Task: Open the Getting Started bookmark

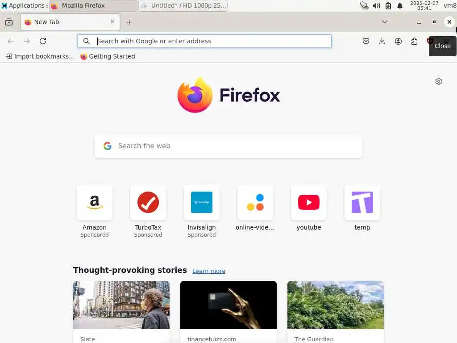Action: (108, 56)
